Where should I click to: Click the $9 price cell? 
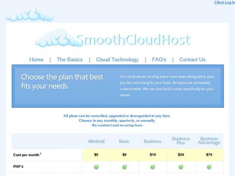point(124,155)
